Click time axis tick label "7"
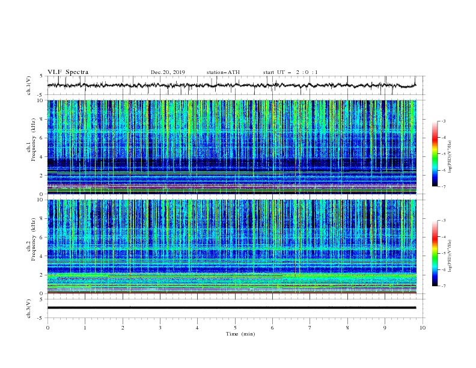This screenshot has height=368, width=476. [x=310, y=328]
